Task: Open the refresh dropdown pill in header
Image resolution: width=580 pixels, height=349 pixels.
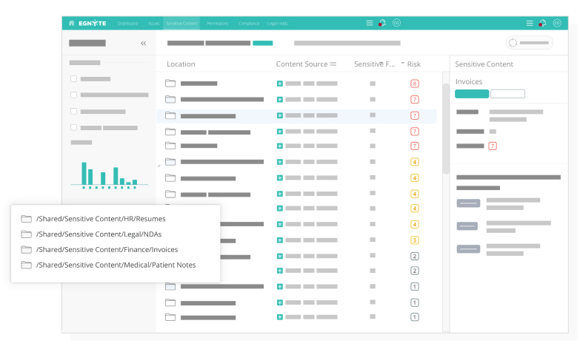Action: [529, 43]
